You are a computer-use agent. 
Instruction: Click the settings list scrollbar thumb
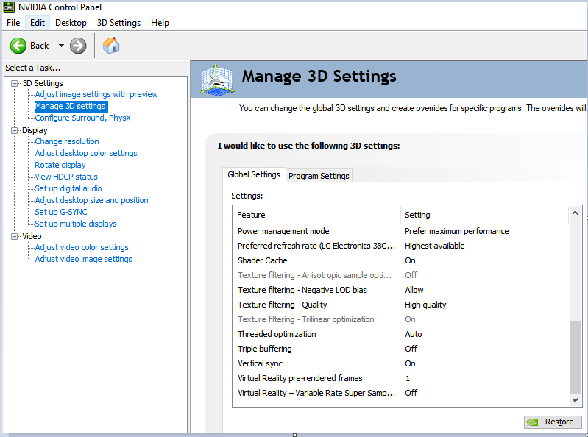(575, 358)
